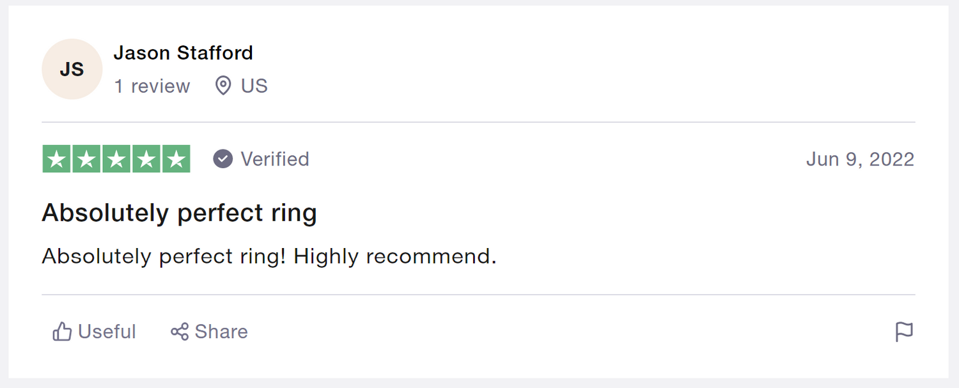Viewport: 959px width, 388px height.
Task: Click the "1 review" count text
Action: pos(152,86)
